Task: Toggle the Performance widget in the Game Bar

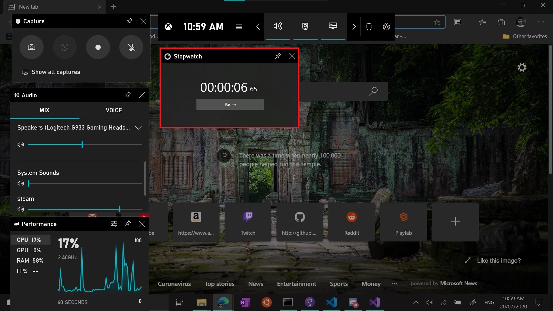Action: click(333, 26)
